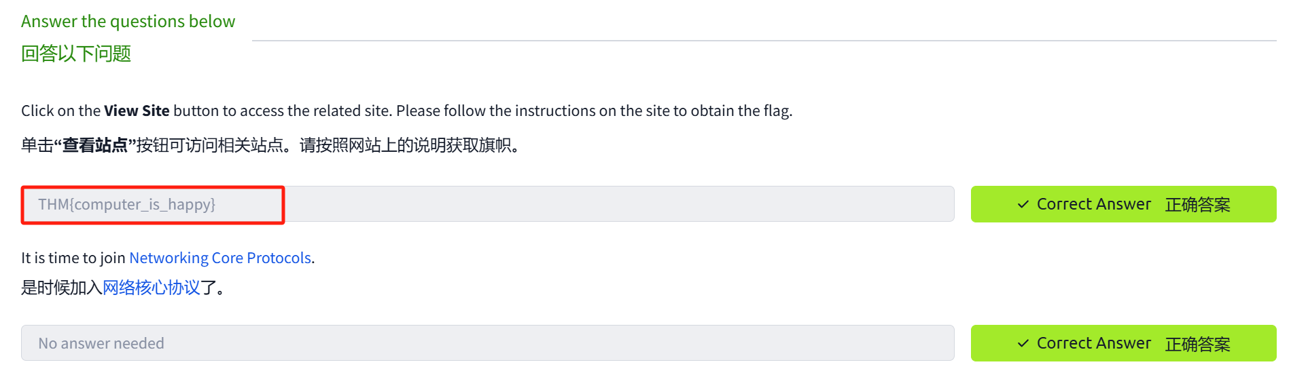Screen dimensions: 1291x373
Task: Click the bold 'View Site' text
Action: pyautogui.click(x=137, y=111)
